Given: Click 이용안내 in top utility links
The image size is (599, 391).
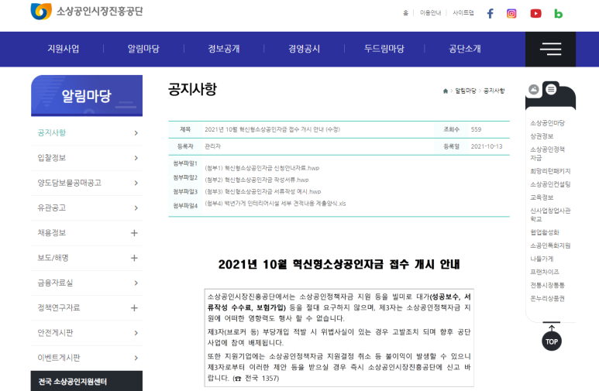Looking at the screenshot, I should 431,13.
